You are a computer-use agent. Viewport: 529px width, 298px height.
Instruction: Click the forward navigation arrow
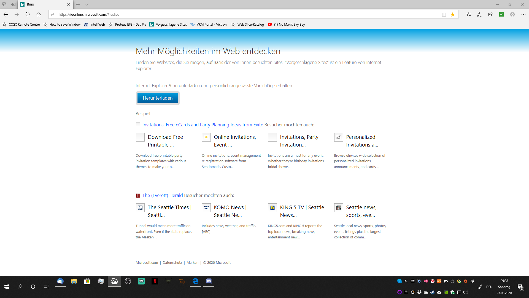pos(17,14)
